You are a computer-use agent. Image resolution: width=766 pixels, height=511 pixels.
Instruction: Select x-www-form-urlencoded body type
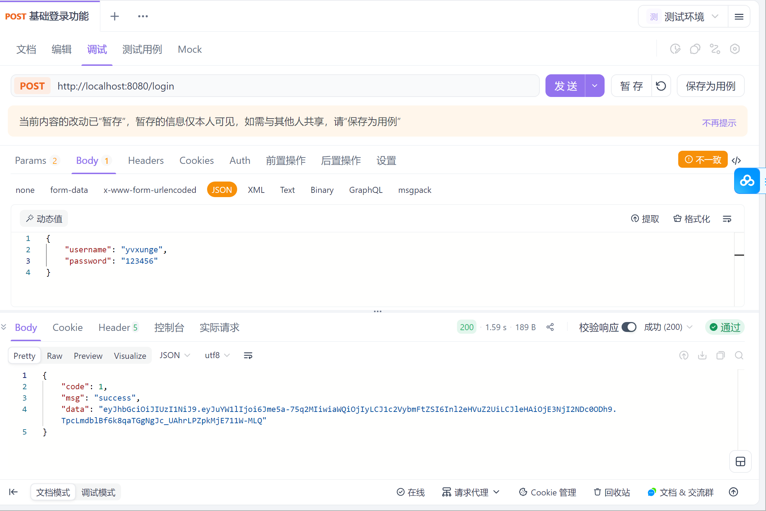click(x=150, y=190)
